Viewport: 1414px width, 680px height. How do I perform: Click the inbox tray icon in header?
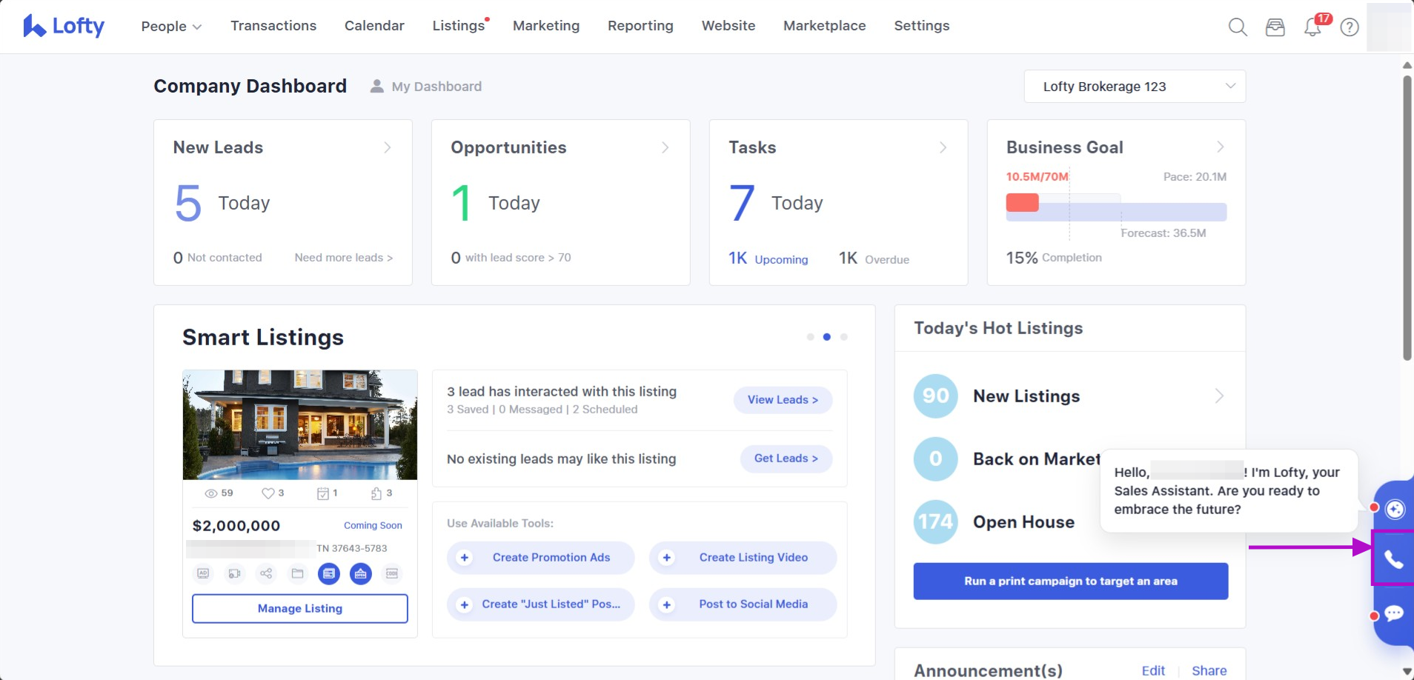point(1275,27)
